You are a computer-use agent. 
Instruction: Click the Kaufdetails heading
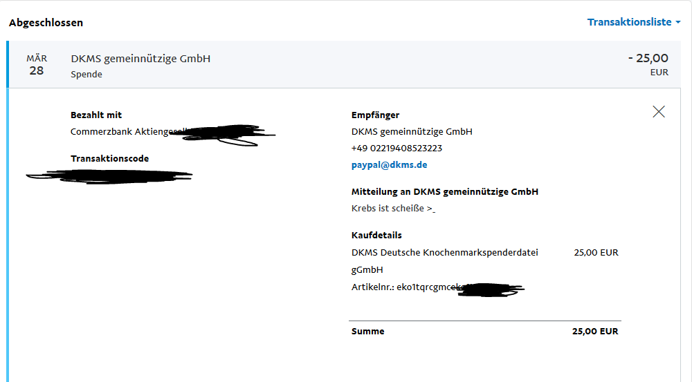pyautogui.click(x=376, y=236)
